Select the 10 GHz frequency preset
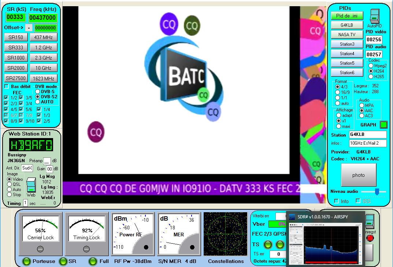Image resolution: width=393 pixels, height=267 pixels. [43, 68]
